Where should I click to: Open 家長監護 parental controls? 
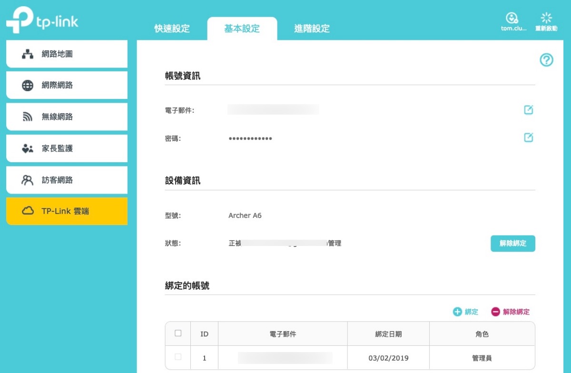67,148
